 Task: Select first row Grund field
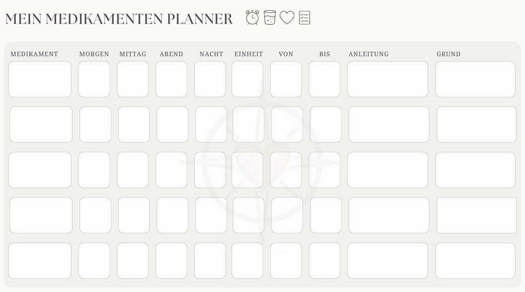pos(475,79)
